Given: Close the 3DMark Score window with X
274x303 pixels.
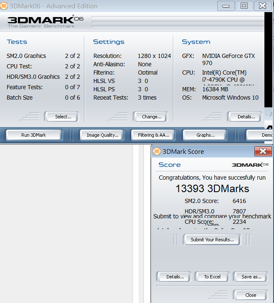Looking at the screenshot, I should coord(263,151).
